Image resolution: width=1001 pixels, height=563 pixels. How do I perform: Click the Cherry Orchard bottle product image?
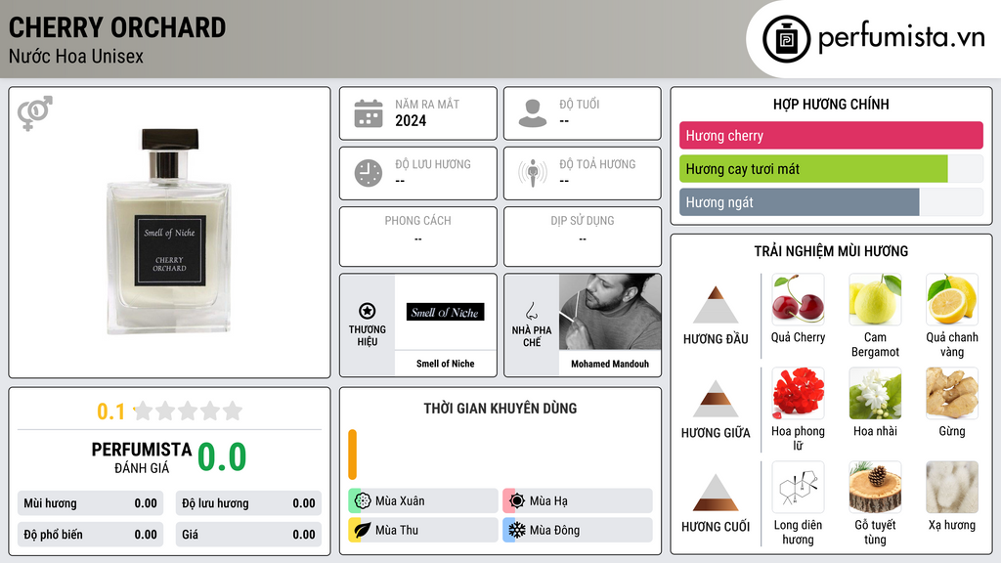point(169,231)
